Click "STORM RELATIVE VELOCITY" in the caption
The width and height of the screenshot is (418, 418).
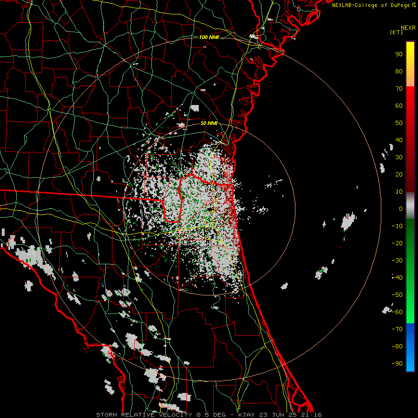coord(144,415)
